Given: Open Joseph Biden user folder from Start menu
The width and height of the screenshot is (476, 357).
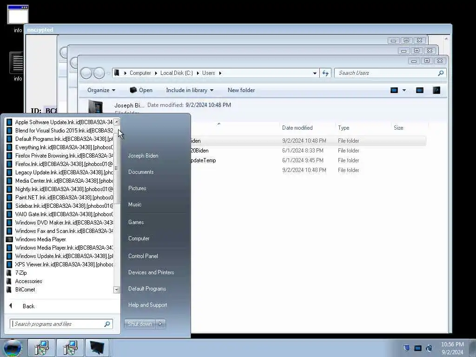Looking at the screenshot, I should 143,156.
